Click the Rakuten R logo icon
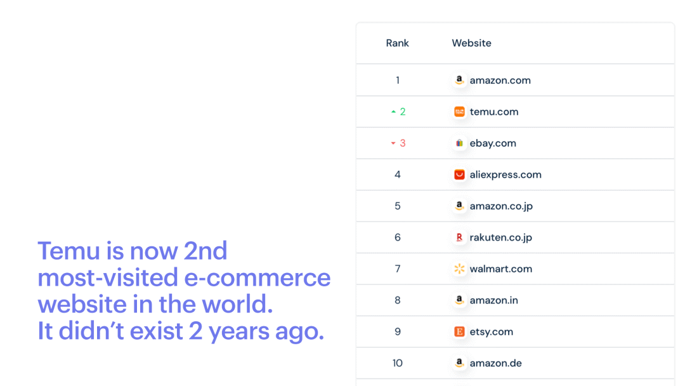 (x=459, y=237)
